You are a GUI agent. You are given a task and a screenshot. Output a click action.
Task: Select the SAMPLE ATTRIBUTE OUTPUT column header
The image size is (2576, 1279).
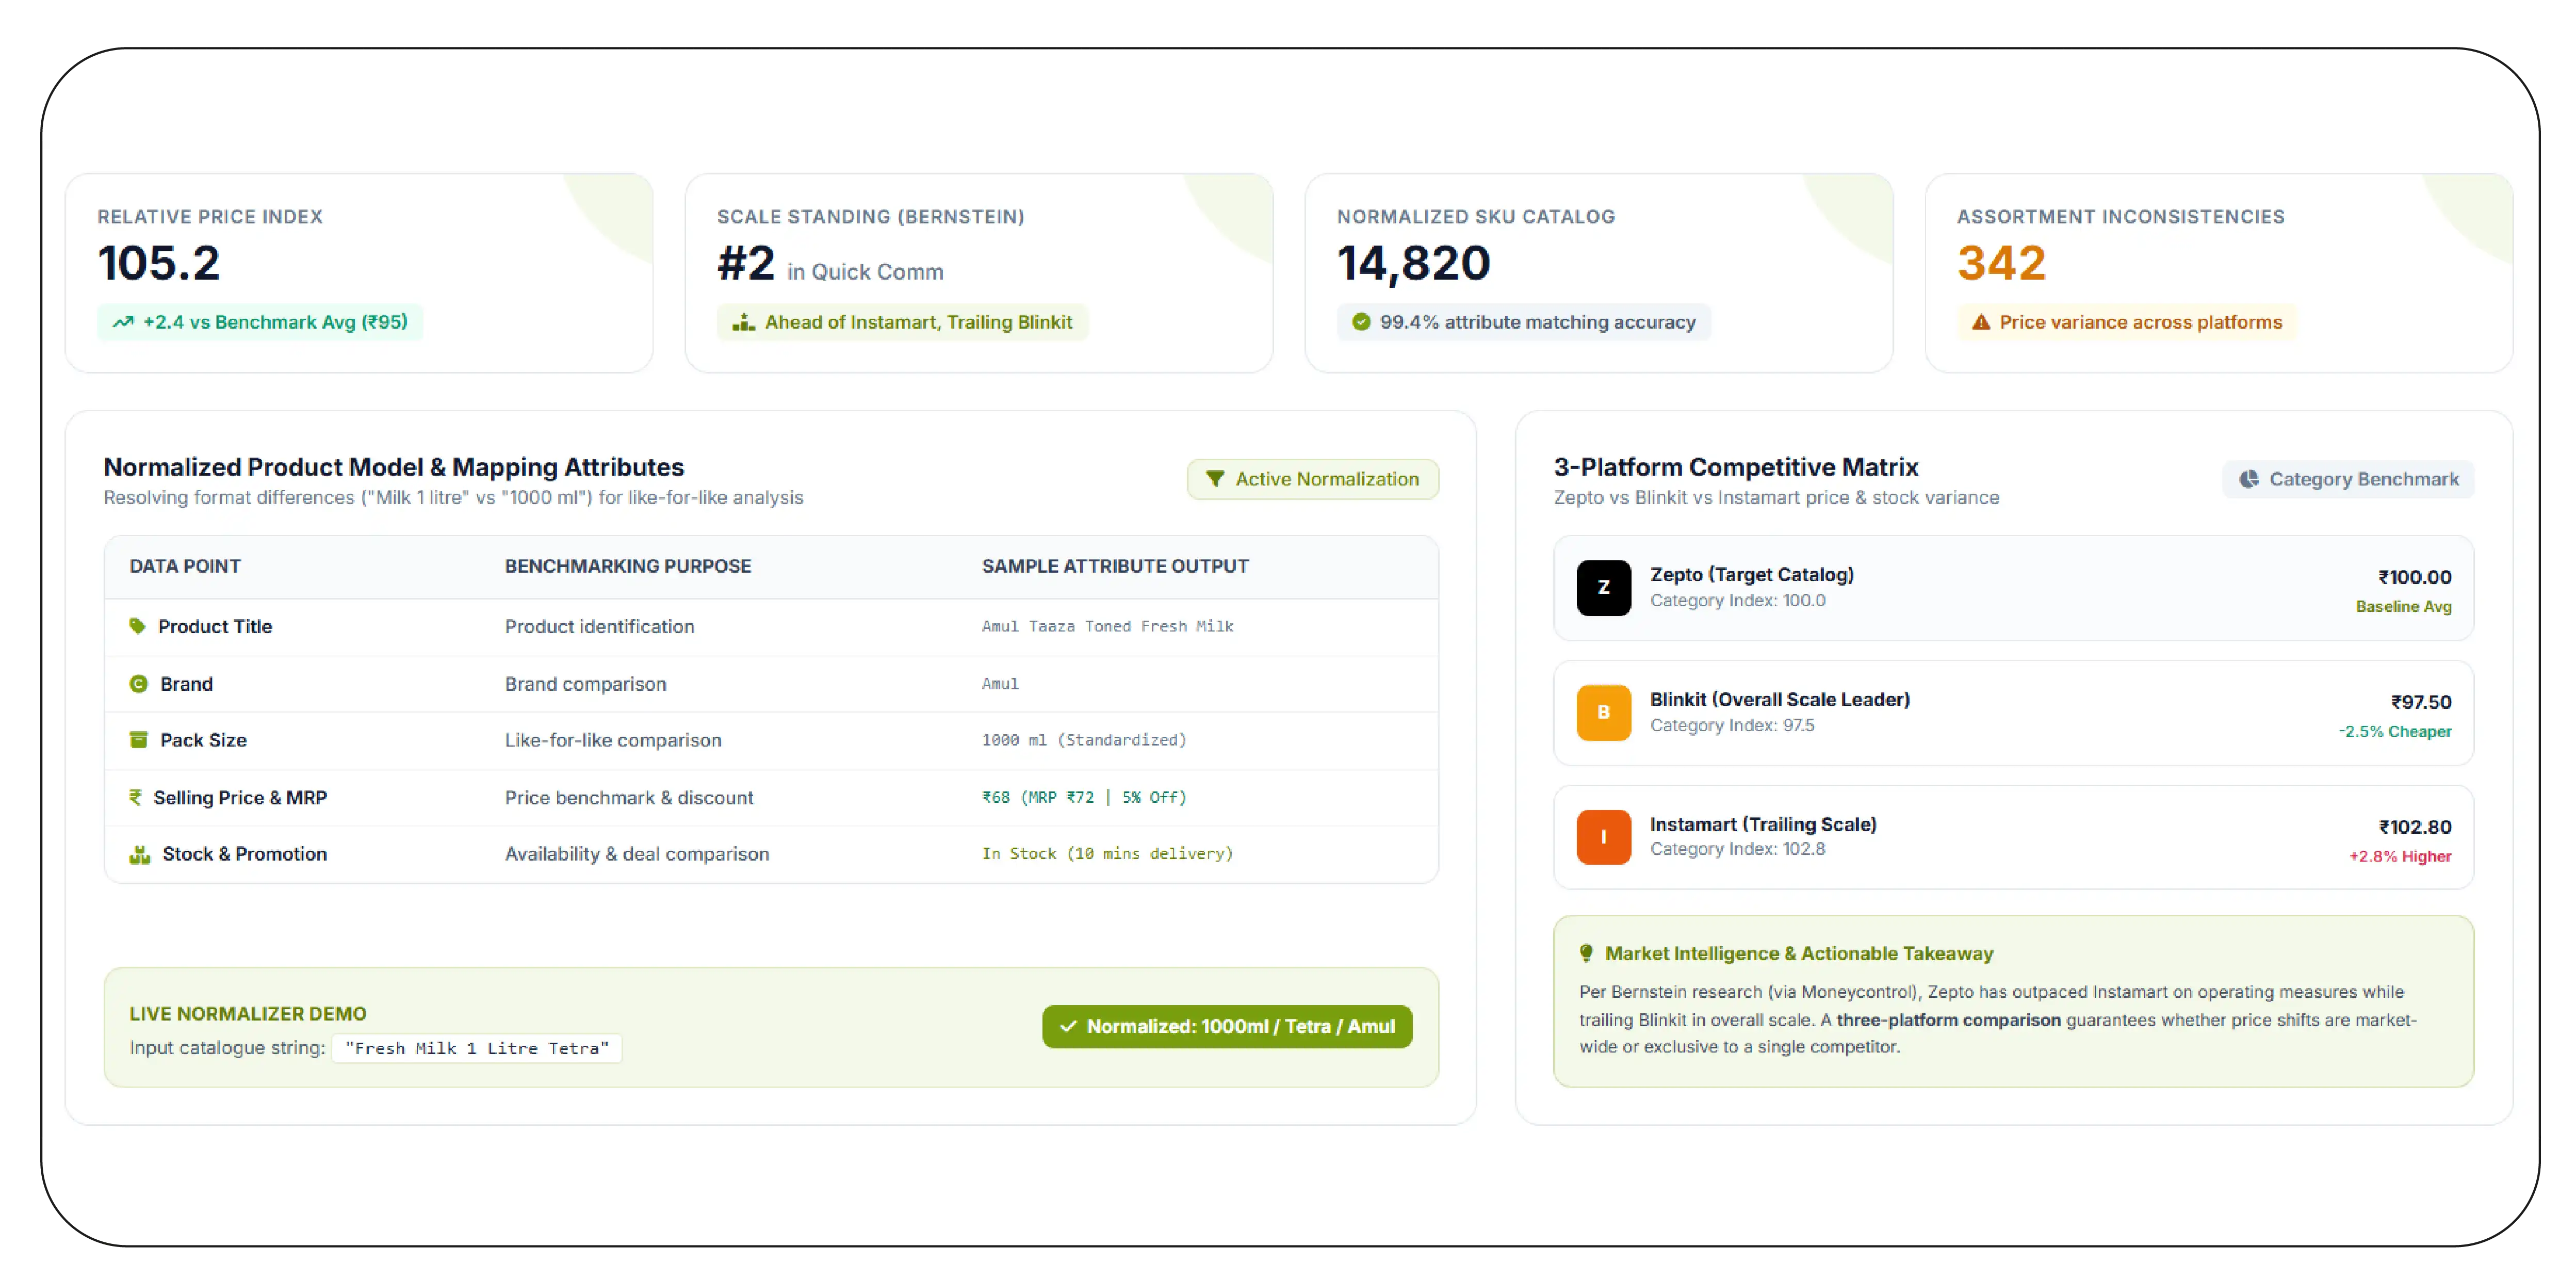pos(1115,566)
